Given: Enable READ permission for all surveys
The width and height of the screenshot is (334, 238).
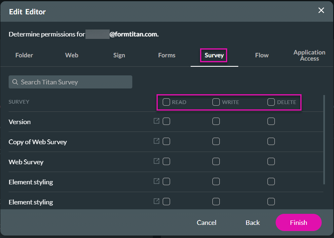Looking at the screenshot, I should (x=166, y=102).
